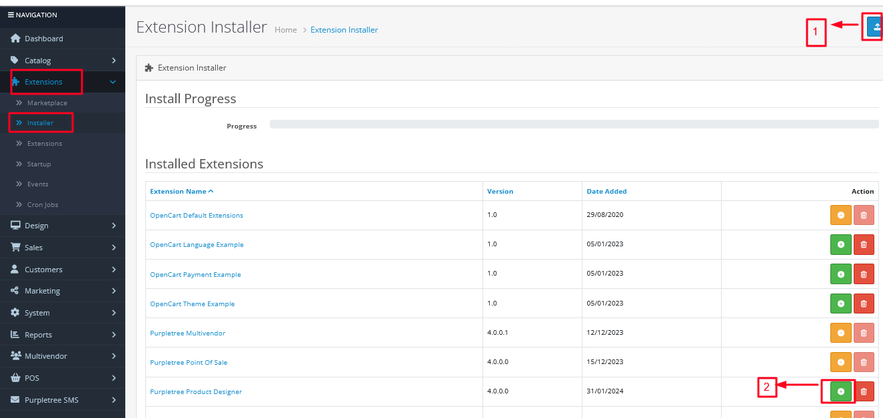Uninstall Purpletree Multivendor with orange button
883x418 pixels.
tap(841, 332)
